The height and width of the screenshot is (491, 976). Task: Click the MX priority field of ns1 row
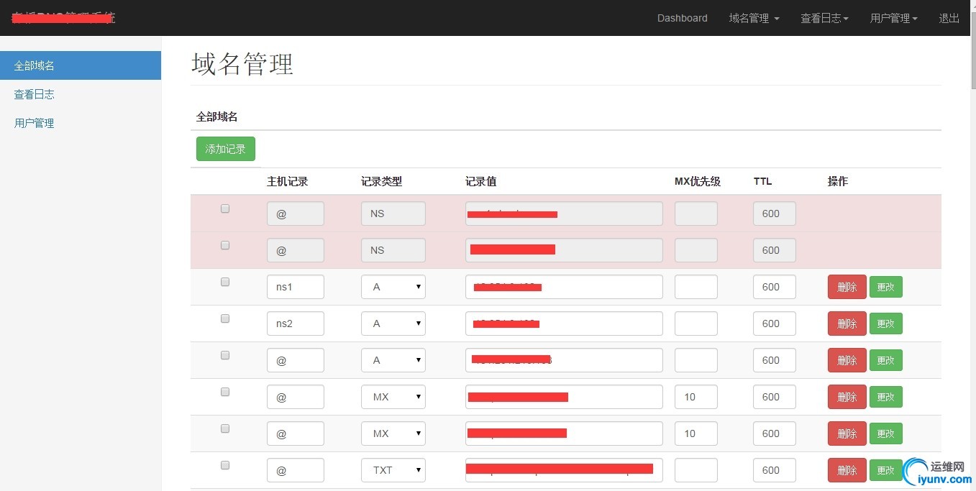[x=696, y=287]
